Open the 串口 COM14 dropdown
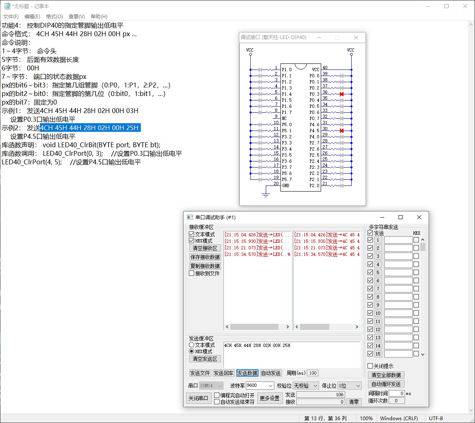This screenshot has width=475, height=423. (211, 386)
